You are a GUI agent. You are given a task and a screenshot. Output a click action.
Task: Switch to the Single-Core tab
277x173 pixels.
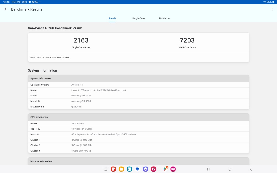(138, 18)
